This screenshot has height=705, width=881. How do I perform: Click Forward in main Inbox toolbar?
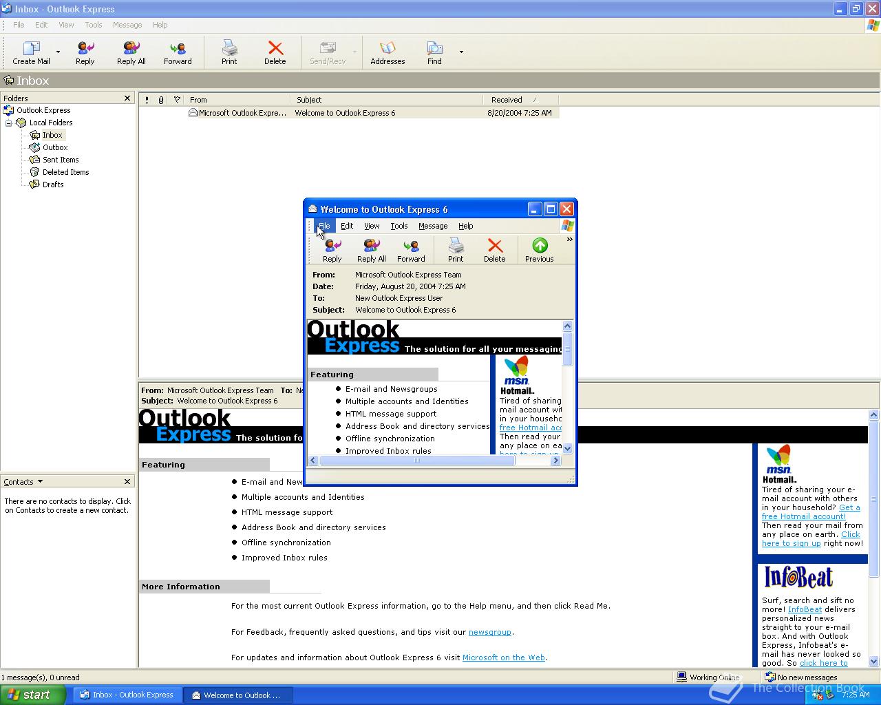coord(178,52)
